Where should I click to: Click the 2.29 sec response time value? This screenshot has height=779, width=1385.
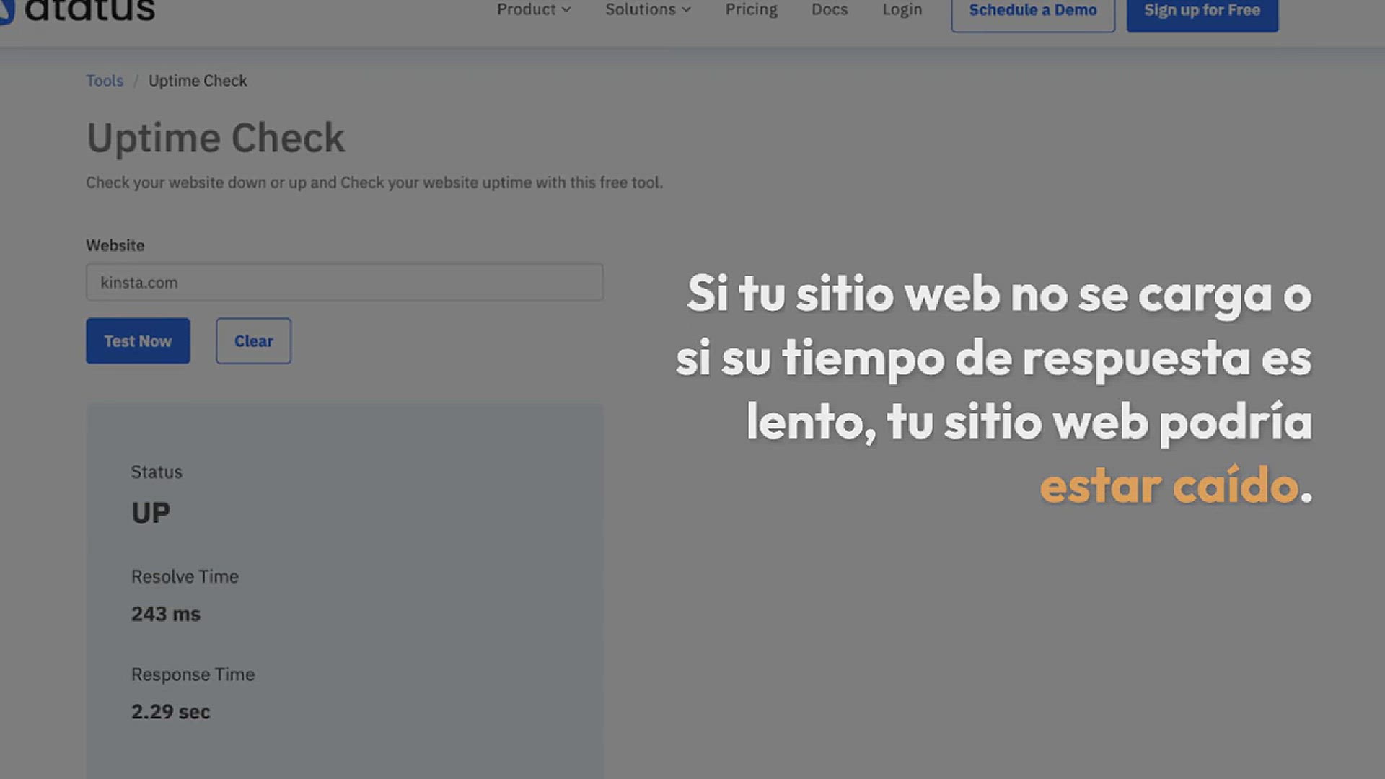170,712
